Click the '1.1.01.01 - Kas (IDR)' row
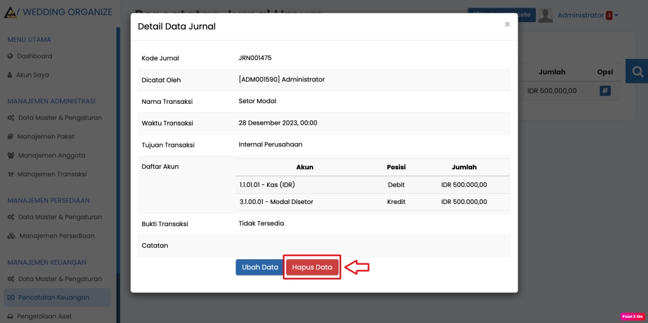Viewport: 648px width, 323px height. click(373, 185)
